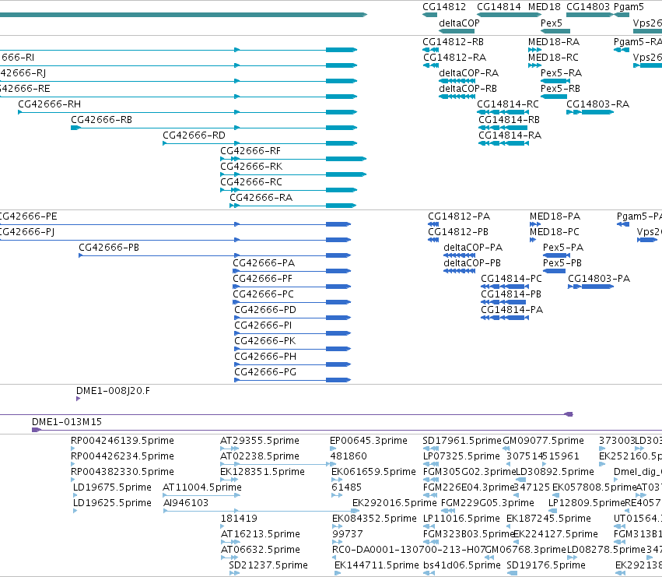Viewport: 662px width, 577px height.
Task: Select protein MED18-PA
Action: pyautogui.click(x=555, y=216)
